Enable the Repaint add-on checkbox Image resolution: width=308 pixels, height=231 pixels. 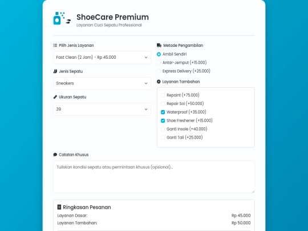pyautogui.click(x=163, y=95)
